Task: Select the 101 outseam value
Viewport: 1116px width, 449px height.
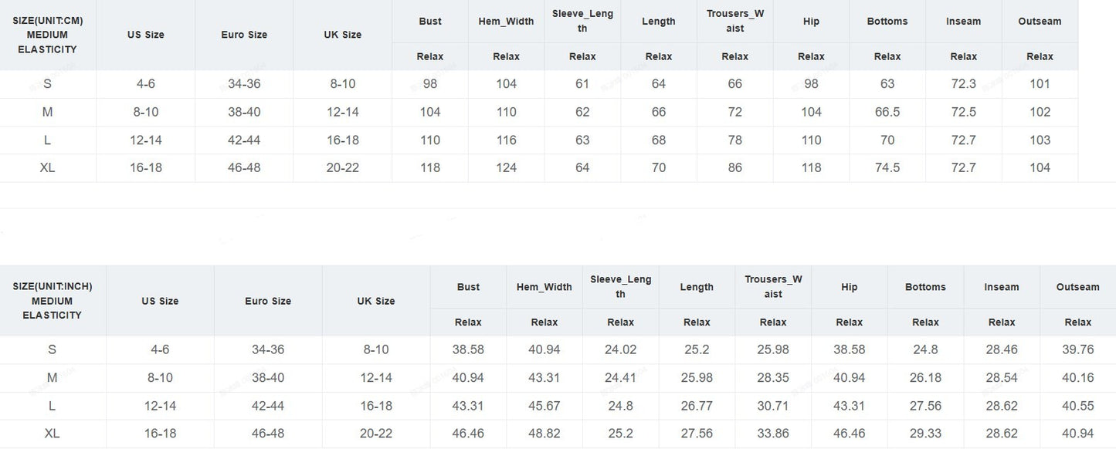Action: pos(1040,84)
